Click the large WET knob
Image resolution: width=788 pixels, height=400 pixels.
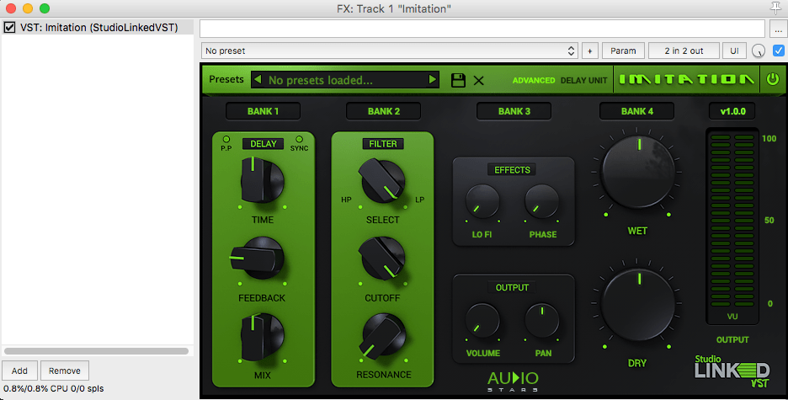pos(637,173)
